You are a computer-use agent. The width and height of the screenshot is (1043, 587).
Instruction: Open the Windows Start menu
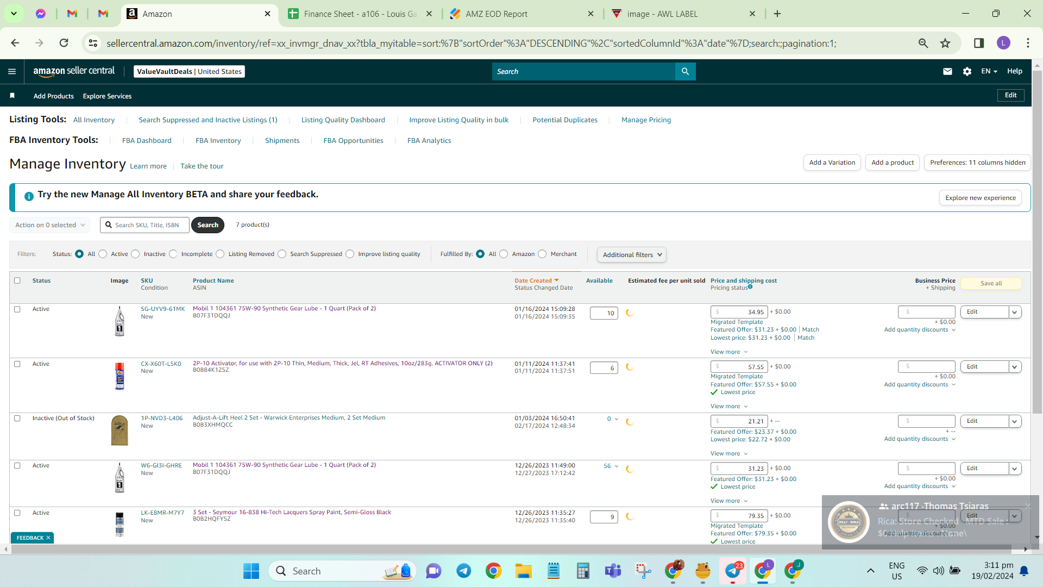251,571
